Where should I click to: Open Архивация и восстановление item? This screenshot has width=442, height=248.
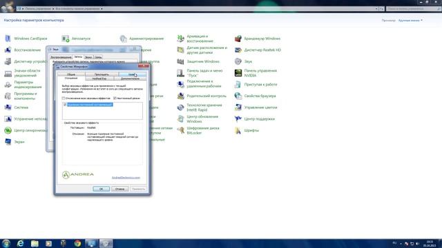[195, 39]
